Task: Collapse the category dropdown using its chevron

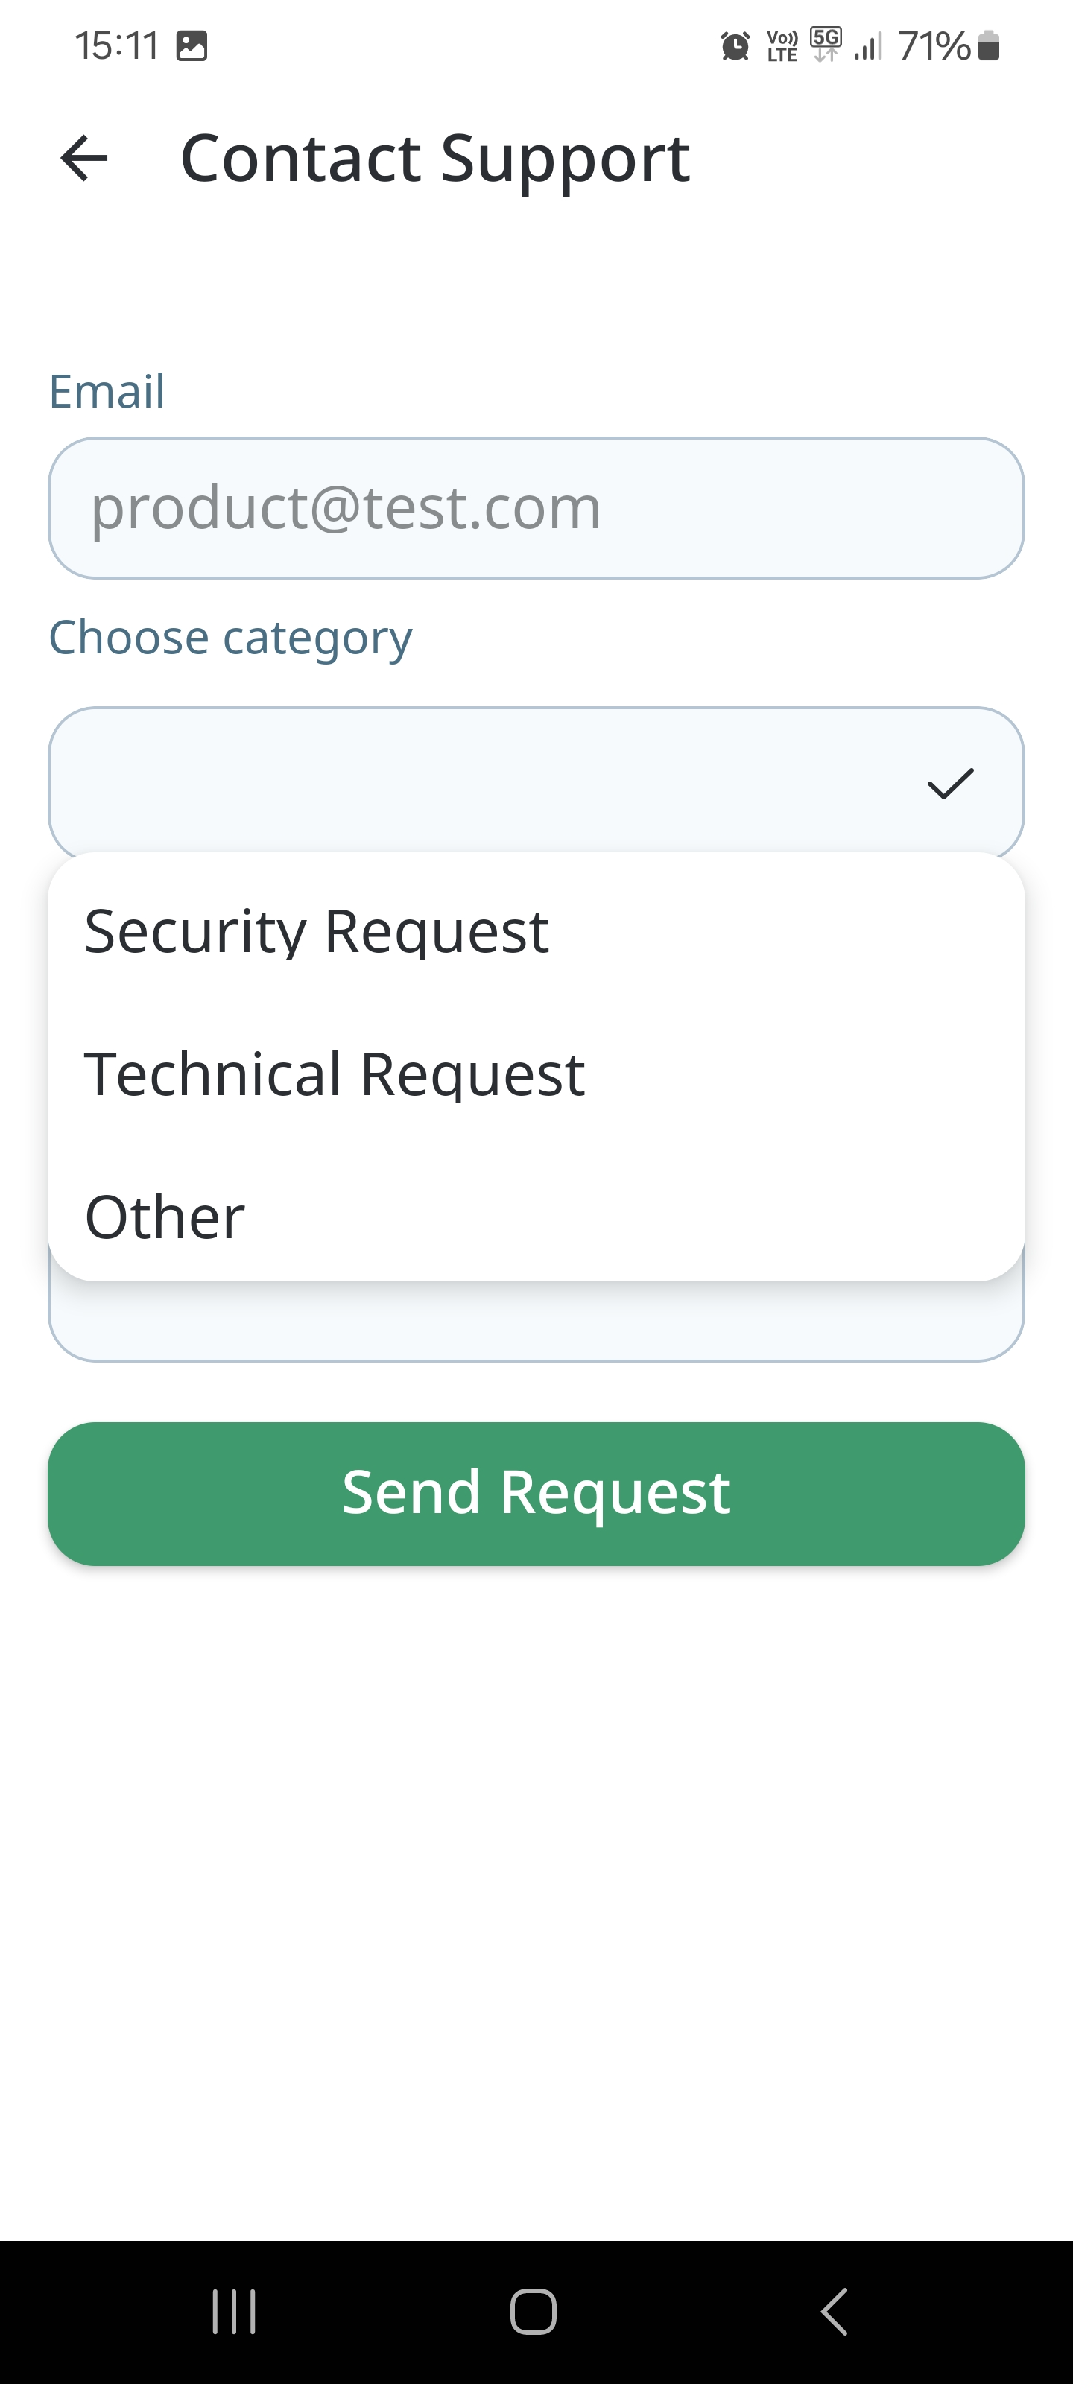Action: pyautogui.click(x=950, y=784)
